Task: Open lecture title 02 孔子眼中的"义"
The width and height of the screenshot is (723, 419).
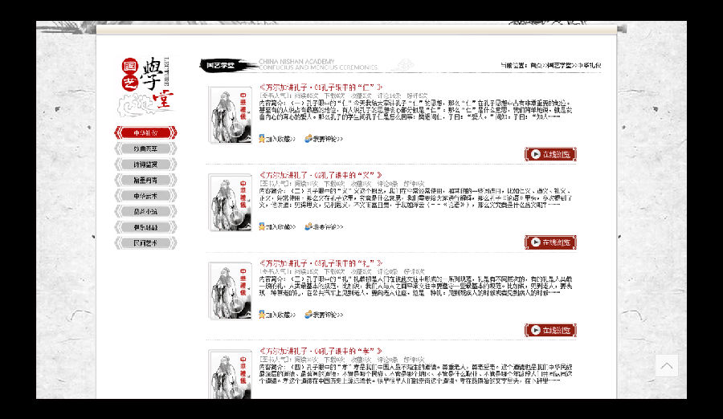Action: pyautogui.click(x=321, y=175)
